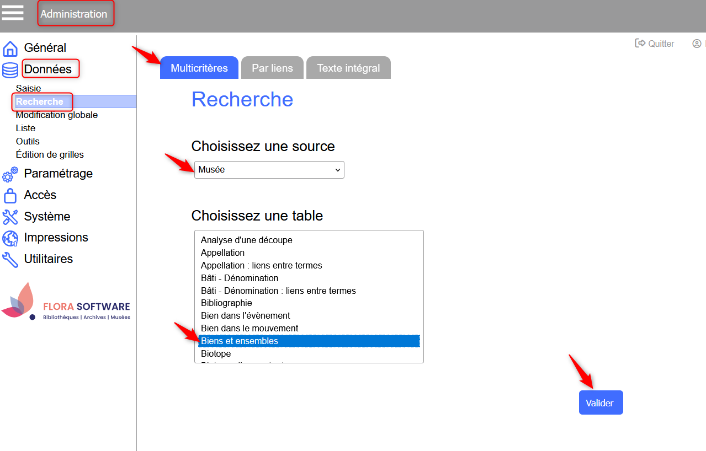Open the Musée source dropdown
The width and height of the screenshot is (706, 451).
(x=269, y=170)
